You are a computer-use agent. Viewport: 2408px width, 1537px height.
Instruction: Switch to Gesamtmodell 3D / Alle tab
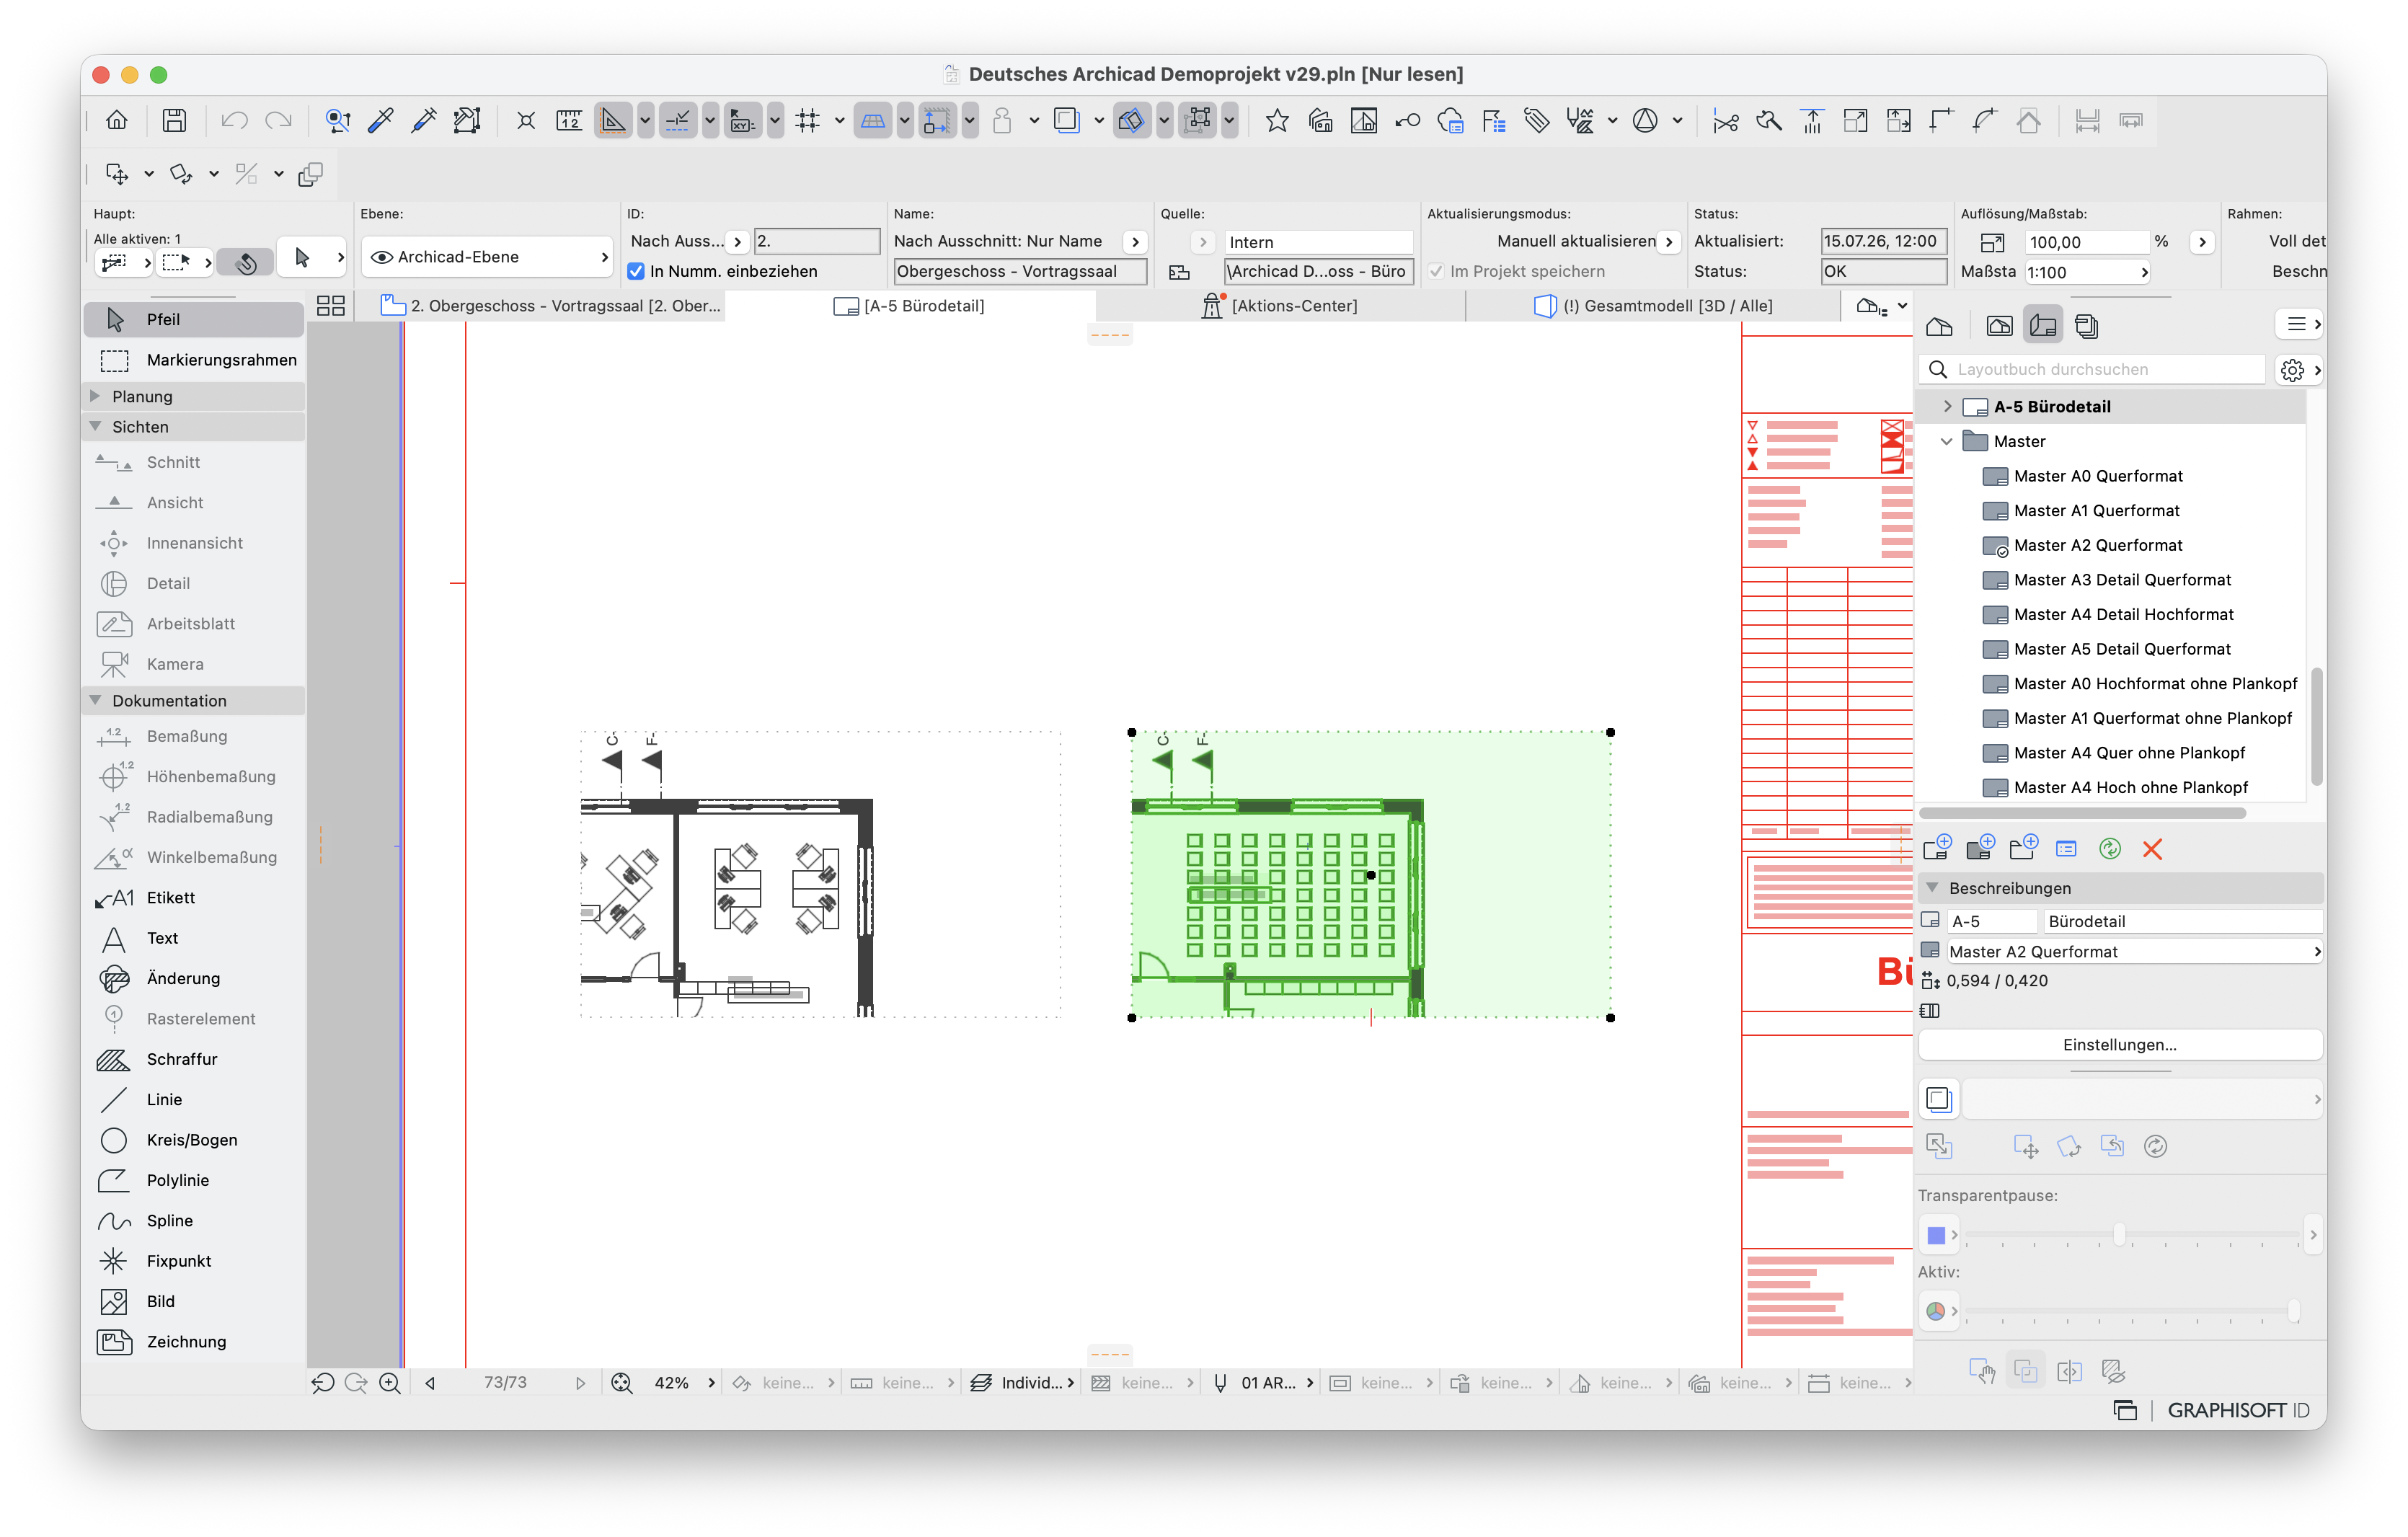tap(1653, 306)
